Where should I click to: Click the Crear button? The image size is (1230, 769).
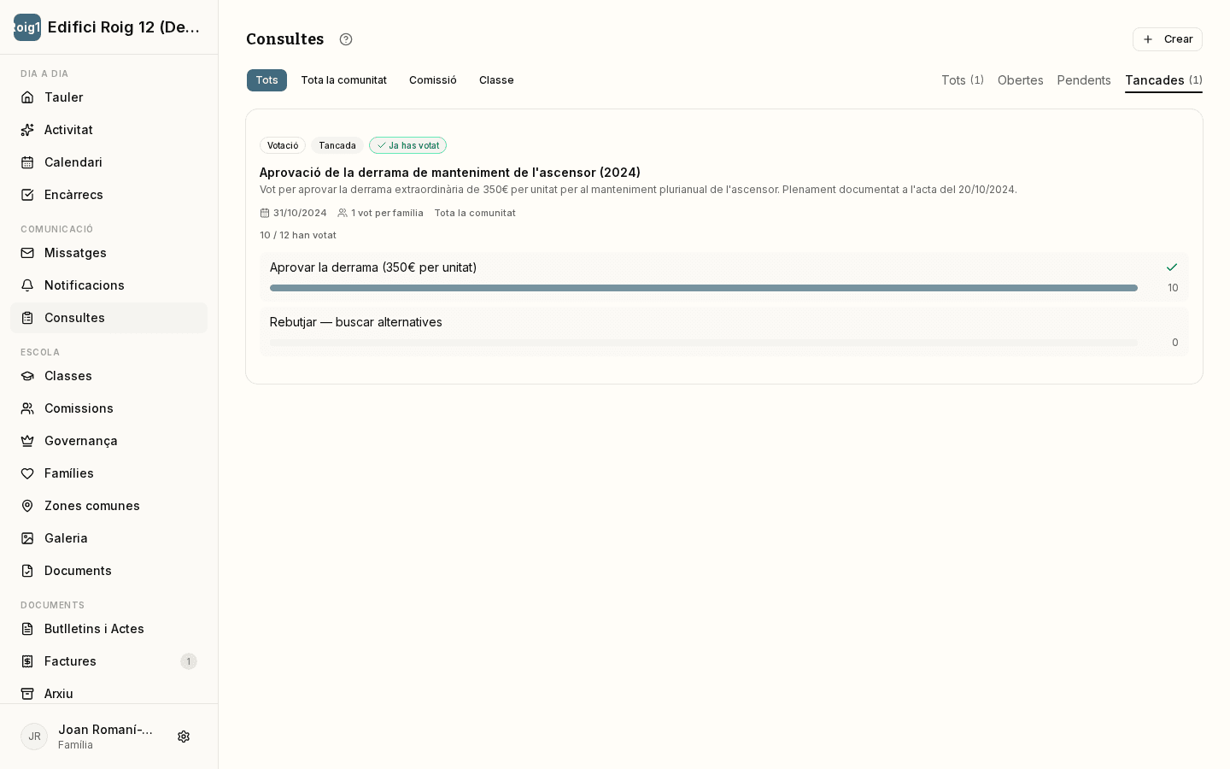[x=1168, y=39]
